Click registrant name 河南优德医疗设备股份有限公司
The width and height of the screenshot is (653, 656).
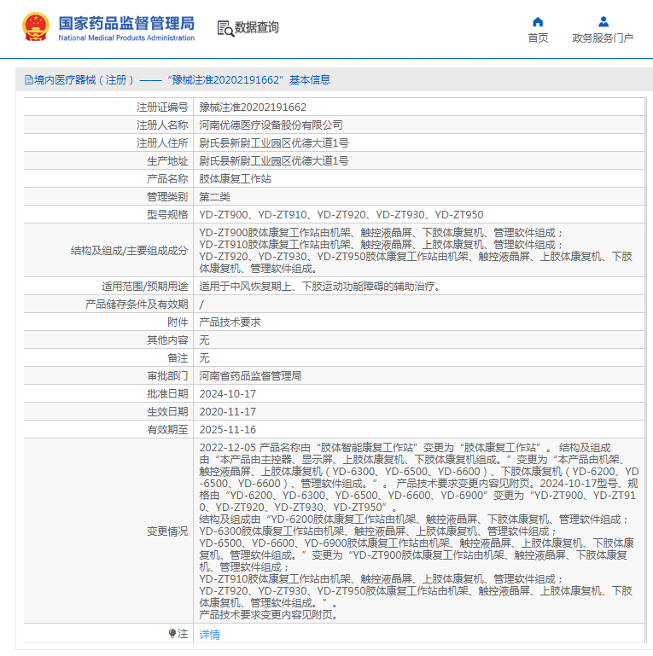tap(271, 125)
